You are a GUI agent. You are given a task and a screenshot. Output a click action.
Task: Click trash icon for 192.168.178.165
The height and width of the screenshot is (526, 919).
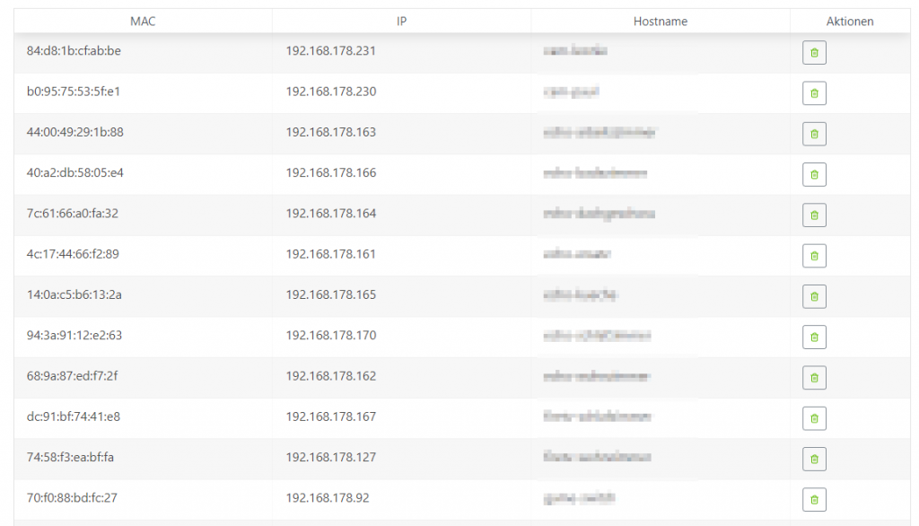[814, 297]
